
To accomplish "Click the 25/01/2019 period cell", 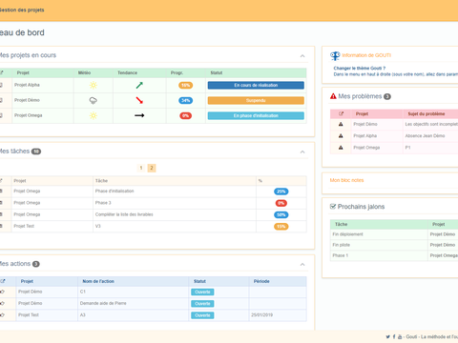I will tap(261, 315).
